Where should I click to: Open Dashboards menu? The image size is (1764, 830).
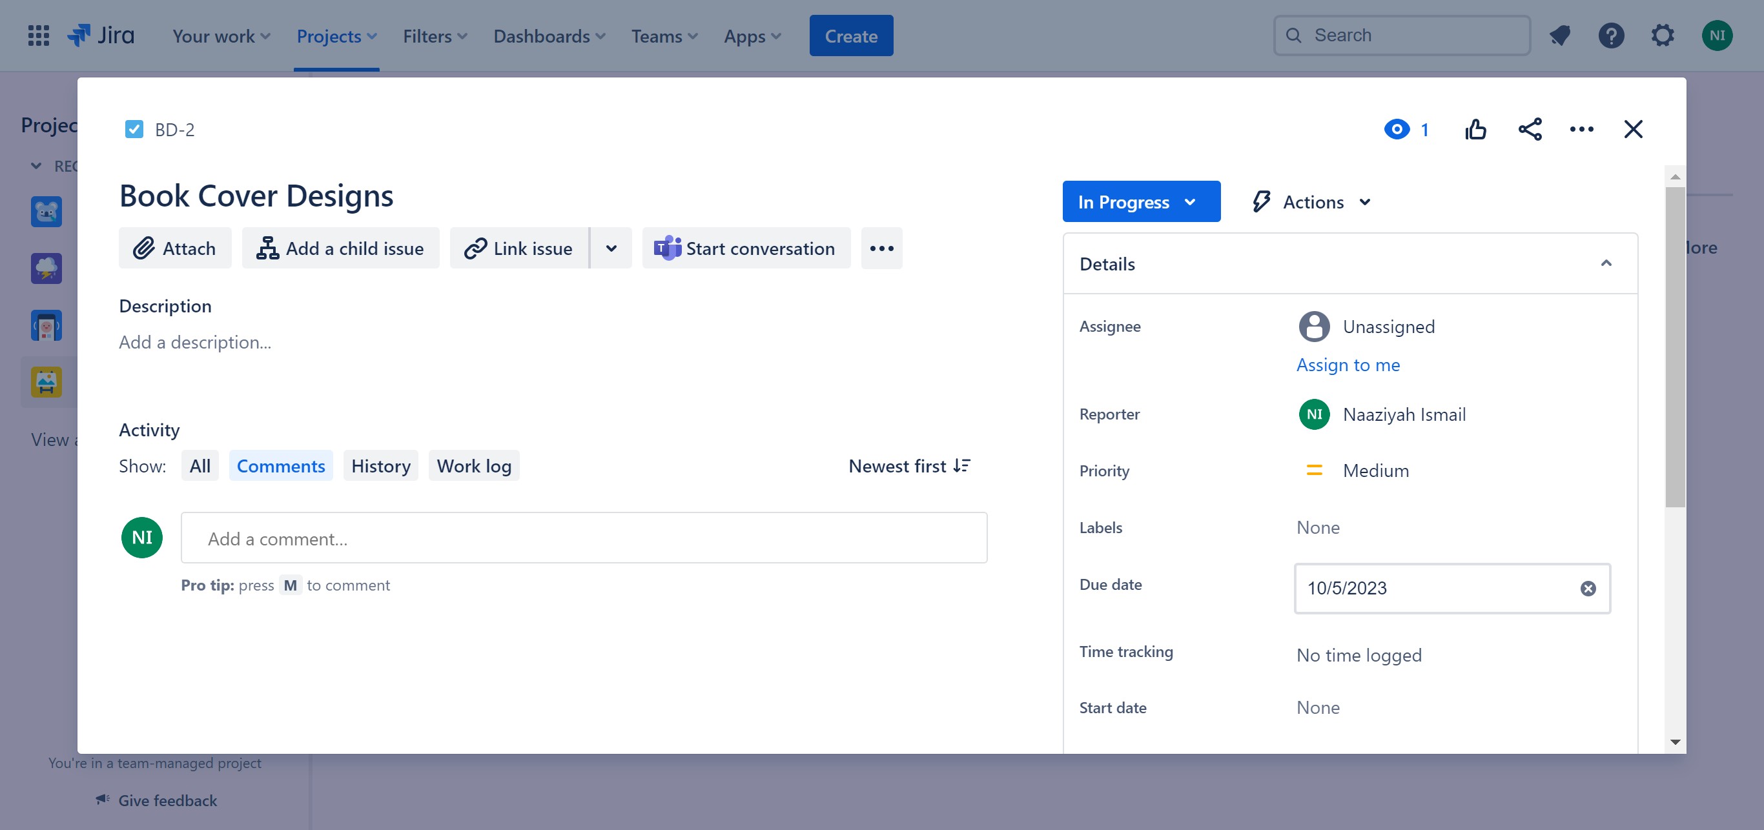pyautogui.click(x=549, y=35)
